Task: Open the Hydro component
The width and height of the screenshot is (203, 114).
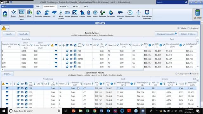Action: 95,14
